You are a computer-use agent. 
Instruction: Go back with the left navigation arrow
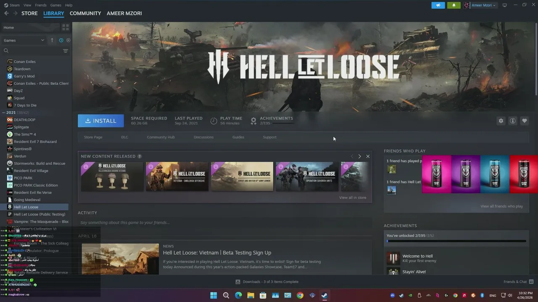click(x=6, y=13)
